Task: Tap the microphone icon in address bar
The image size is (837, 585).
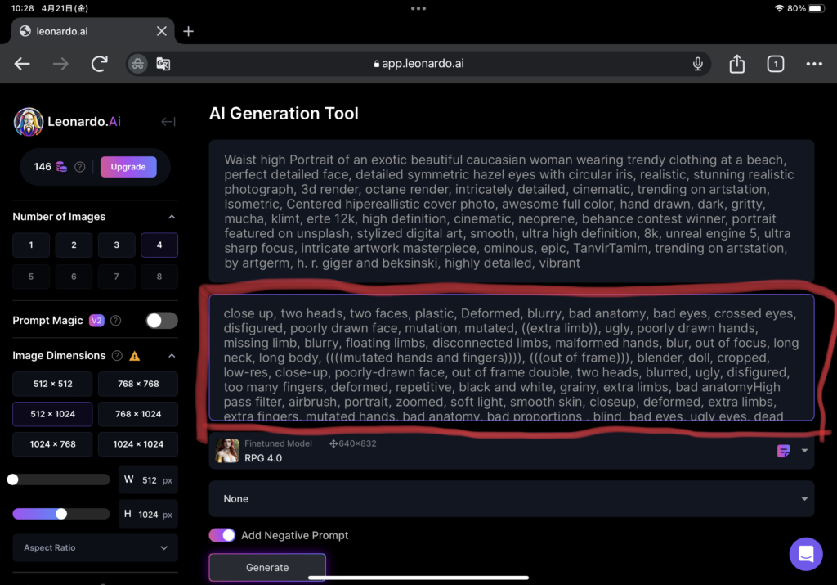Action: point(698,64)
